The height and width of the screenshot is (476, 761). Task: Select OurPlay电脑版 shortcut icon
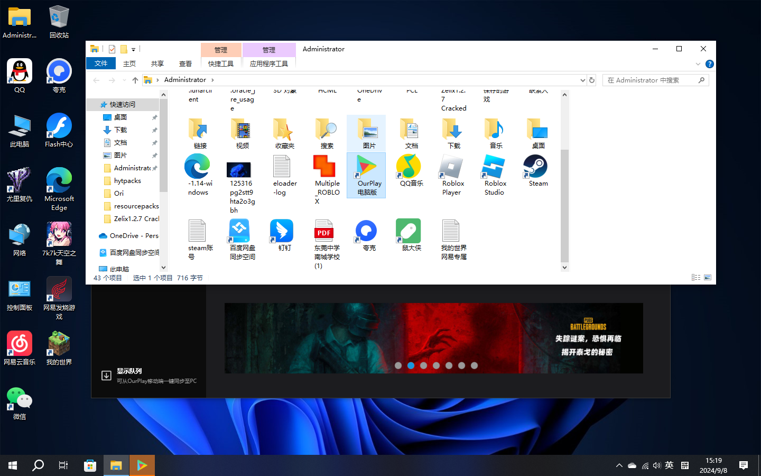366,175
